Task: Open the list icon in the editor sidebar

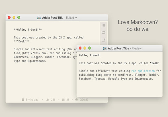Action: click(103, 25)
